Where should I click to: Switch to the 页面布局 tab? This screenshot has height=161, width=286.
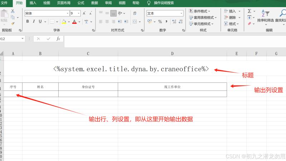pos(64,3)
